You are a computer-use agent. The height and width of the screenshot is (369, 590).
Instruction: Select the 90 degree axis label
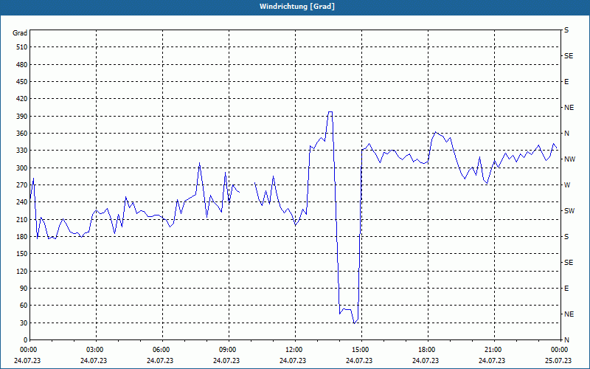point(23,289)
